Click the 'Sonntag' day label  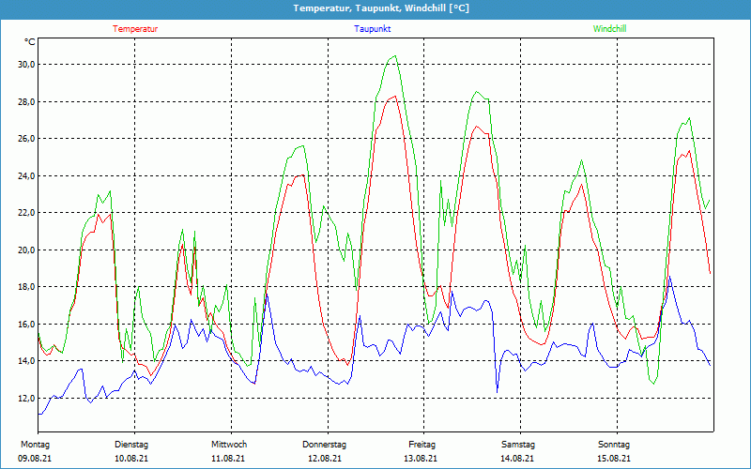[x=614, y=445]
